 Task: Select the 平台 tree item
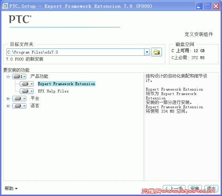tap(35, 98)
